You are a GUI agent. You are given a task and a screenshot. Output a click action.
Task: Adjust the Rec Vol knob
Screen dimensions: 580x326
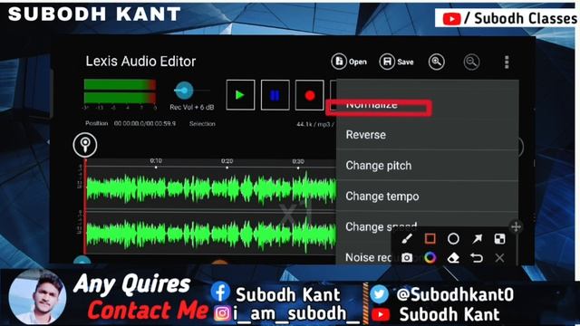pos(184,91)
